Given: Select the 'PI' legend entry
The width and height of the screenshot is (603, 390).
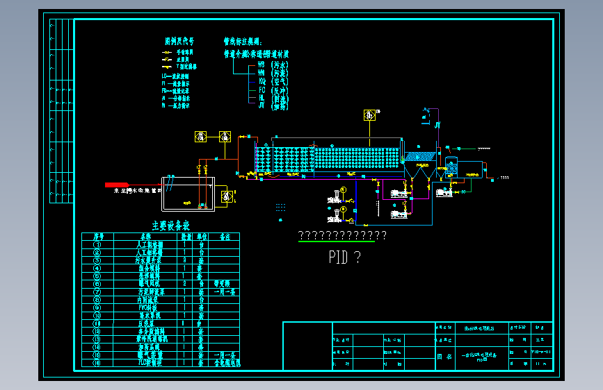Looking at the screenshot, I should (x=175, y=105).
